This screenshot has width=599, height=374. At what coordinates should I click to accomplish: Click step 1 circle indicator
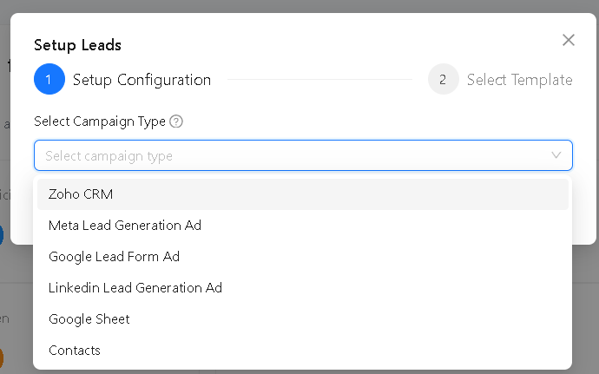(x=49, y=79)
